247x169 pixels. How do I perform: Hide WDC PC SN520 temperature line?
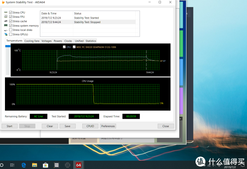pyautogui.click(x=74, y=47)
